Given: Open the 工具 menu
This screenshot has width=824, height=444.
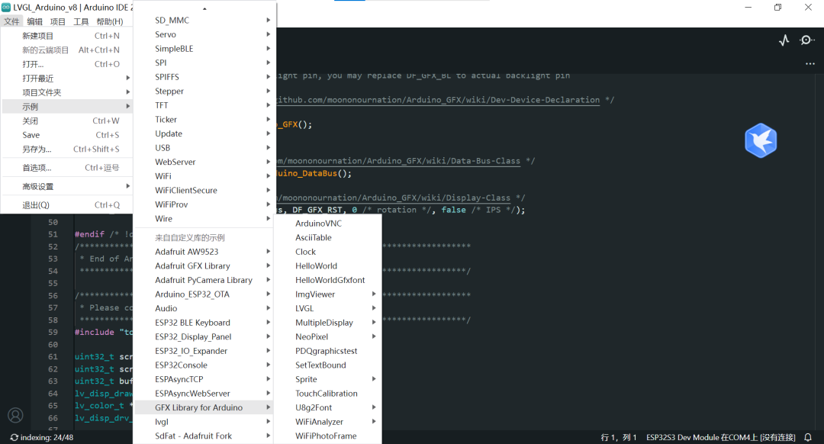Looking at the screenshot, I should click(81, 21).
